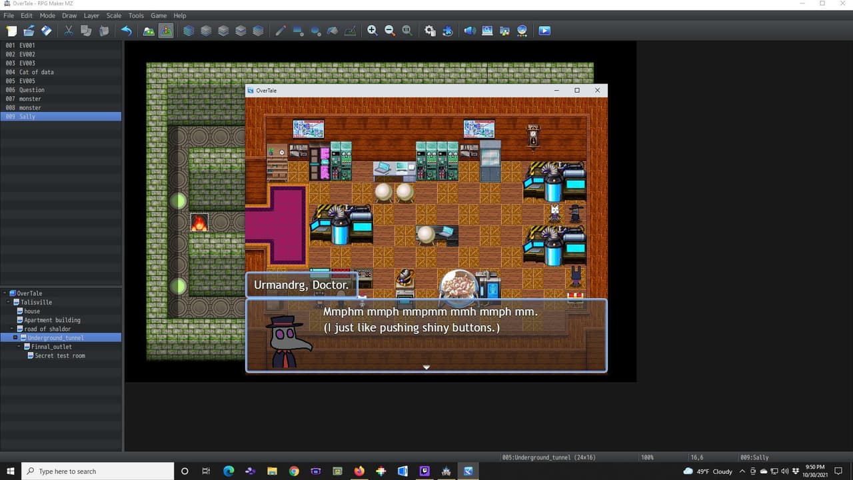The height and width of the screenshot is (480, 853).
Task: Select the Layer 1 icon
Action: click(206, 31)
